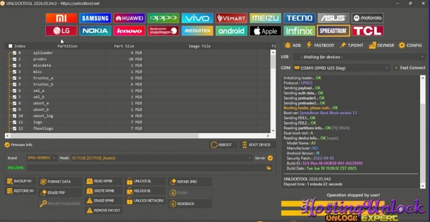This screenshot has height=222, width=430.
Task: Click the WRITE RPMB button
Action: (x=104, y=191)
